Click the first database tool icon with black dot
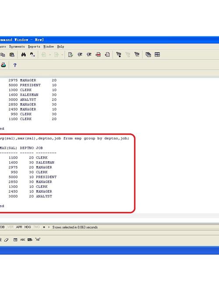The height and width of the screenshot is (291, 219). click(119, 55)
